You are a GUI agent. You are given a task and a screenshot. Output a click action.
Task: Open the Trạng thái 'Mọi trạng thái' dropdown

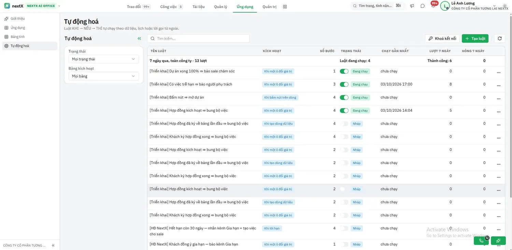click(x=104, y=59)
